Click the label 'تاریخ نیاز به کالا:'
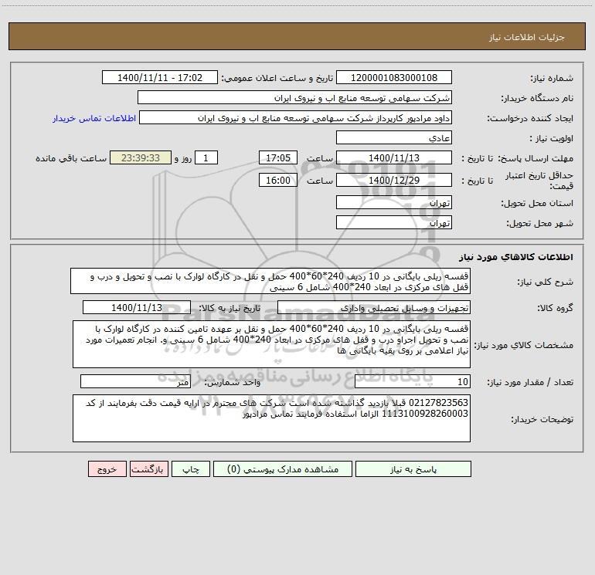The width and height of the screenshot is (595, 575). [x=229, y=308]
